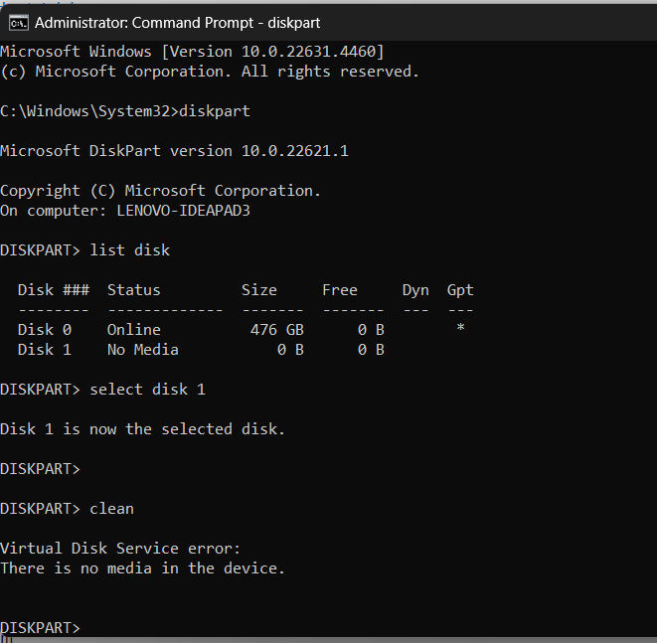This screenshot has width=657, height=643.
Task: Click the 'Dyn' column header
Action: pos(415,290)
